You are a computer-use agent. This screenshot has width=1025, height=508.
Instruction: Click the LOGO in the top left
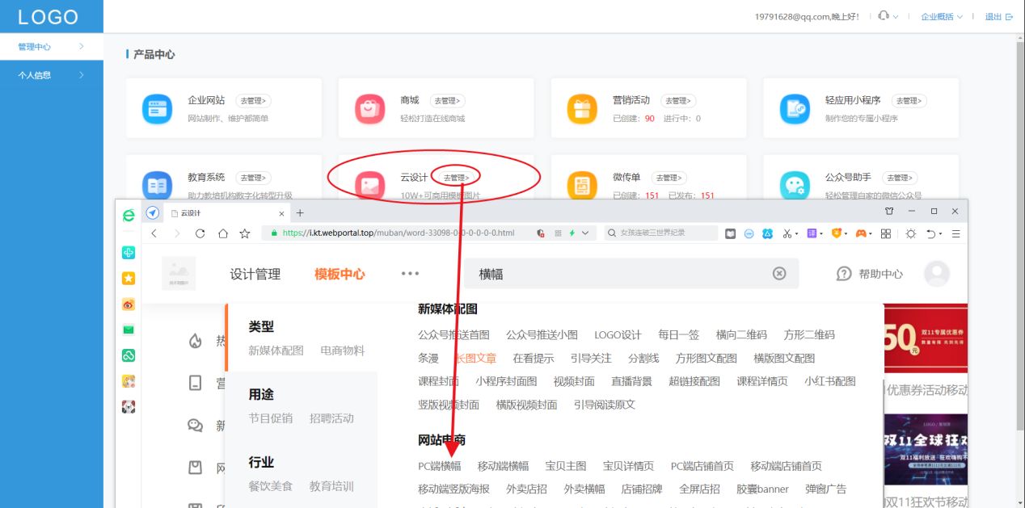click(x=49, y=17)
